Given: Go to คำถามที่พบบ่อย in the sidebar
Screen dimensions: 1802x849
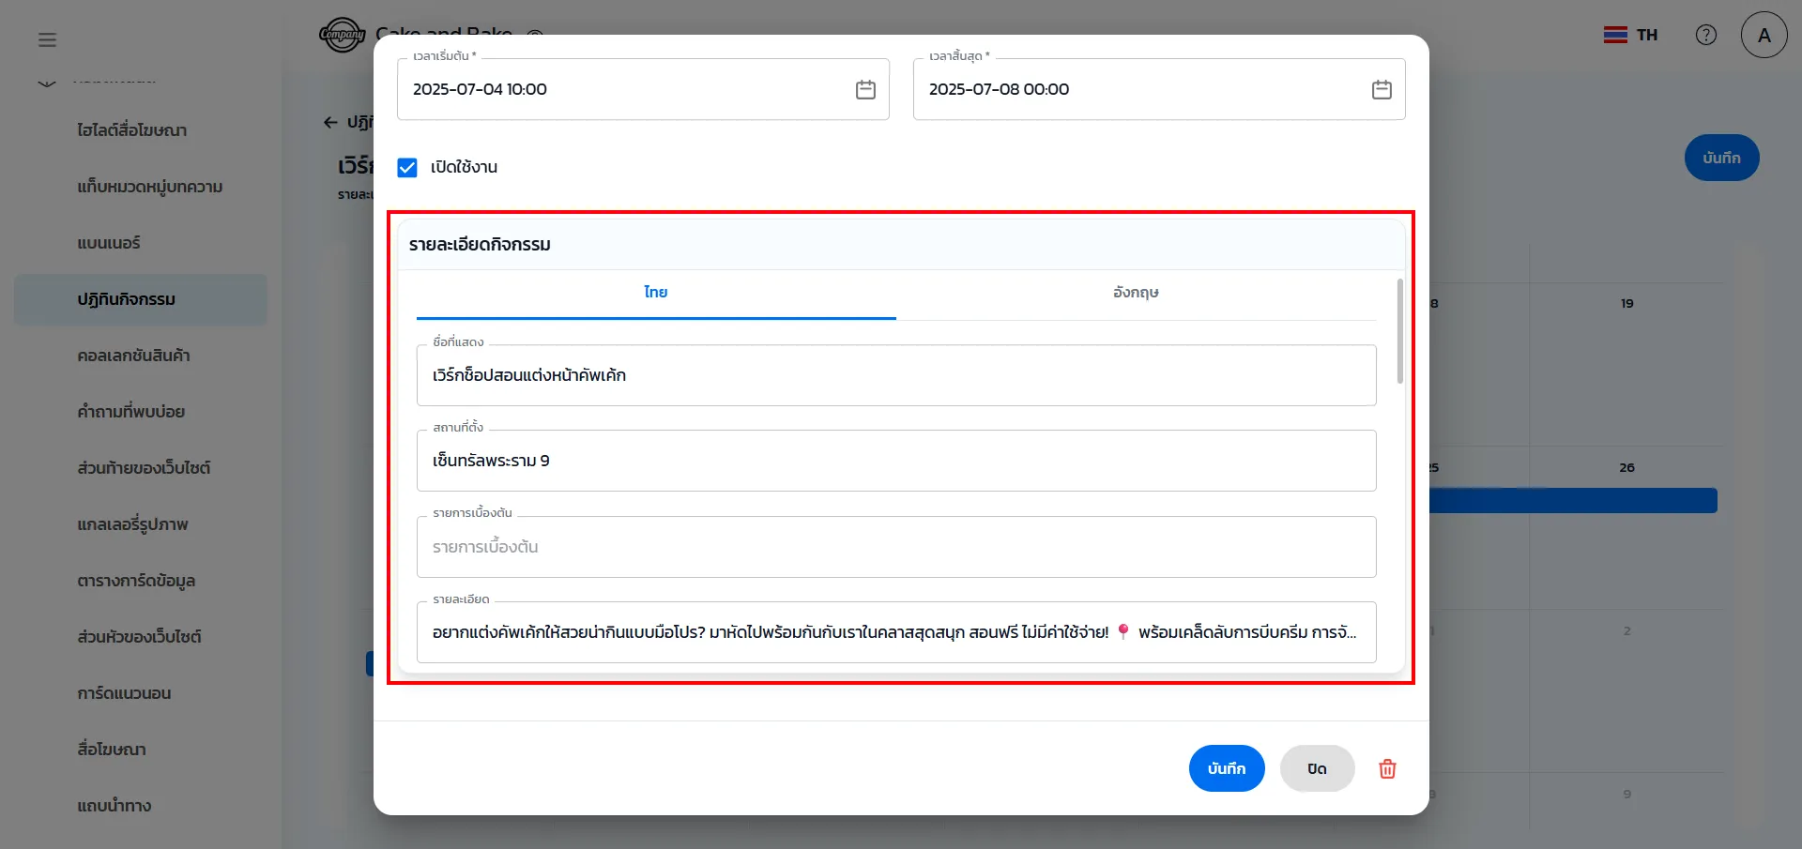Looking at the screenshot, I should pyautogui.click(x=130, y=412).
